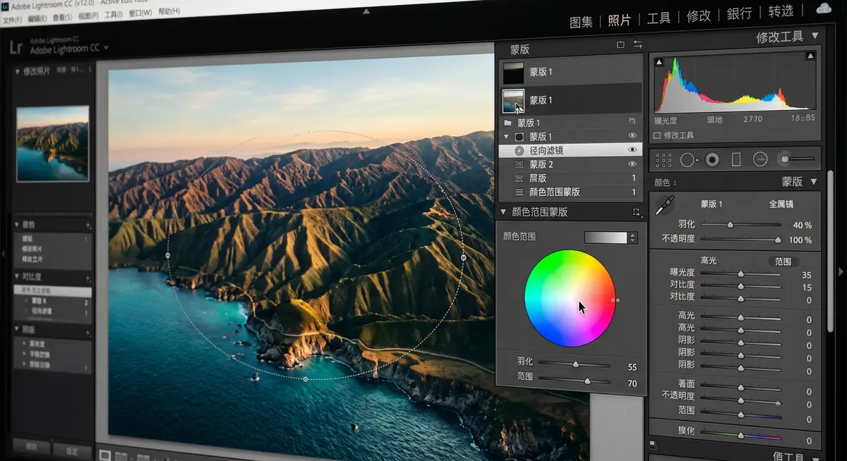Collapse the 修改工具 panel header arrow

(815, 35)
